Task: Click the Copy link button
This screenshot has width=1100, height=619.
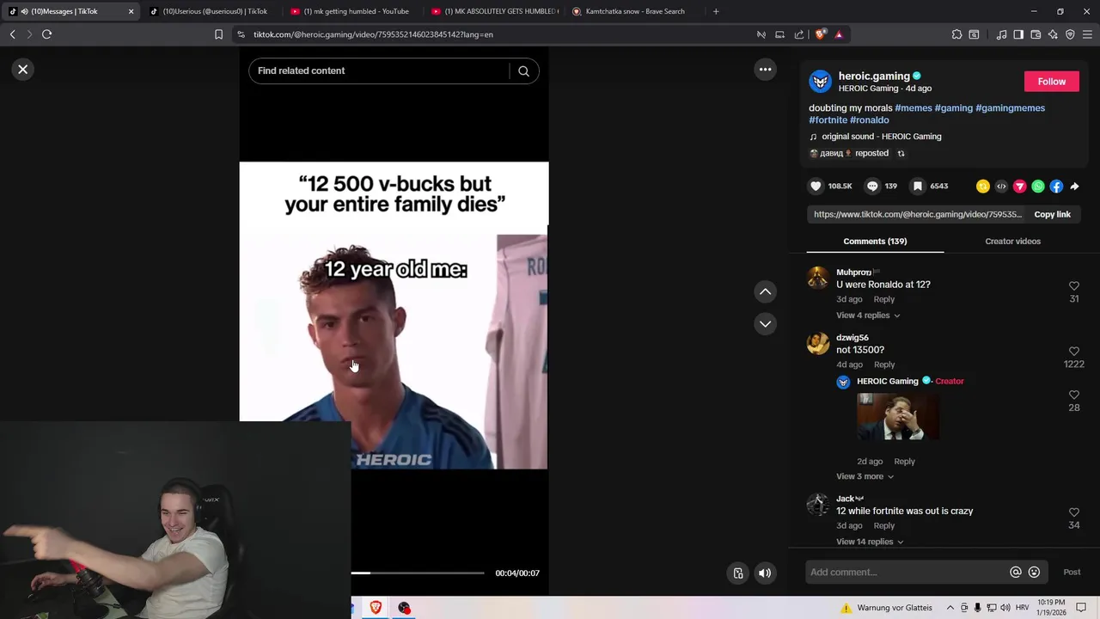Action: [1052, 215]
